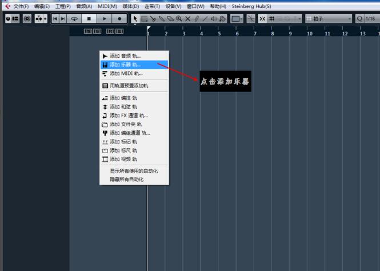This screenshot has width=380, height=271.
Task: Open the MIDI(M) menu
Action: (x=107, y=6)
